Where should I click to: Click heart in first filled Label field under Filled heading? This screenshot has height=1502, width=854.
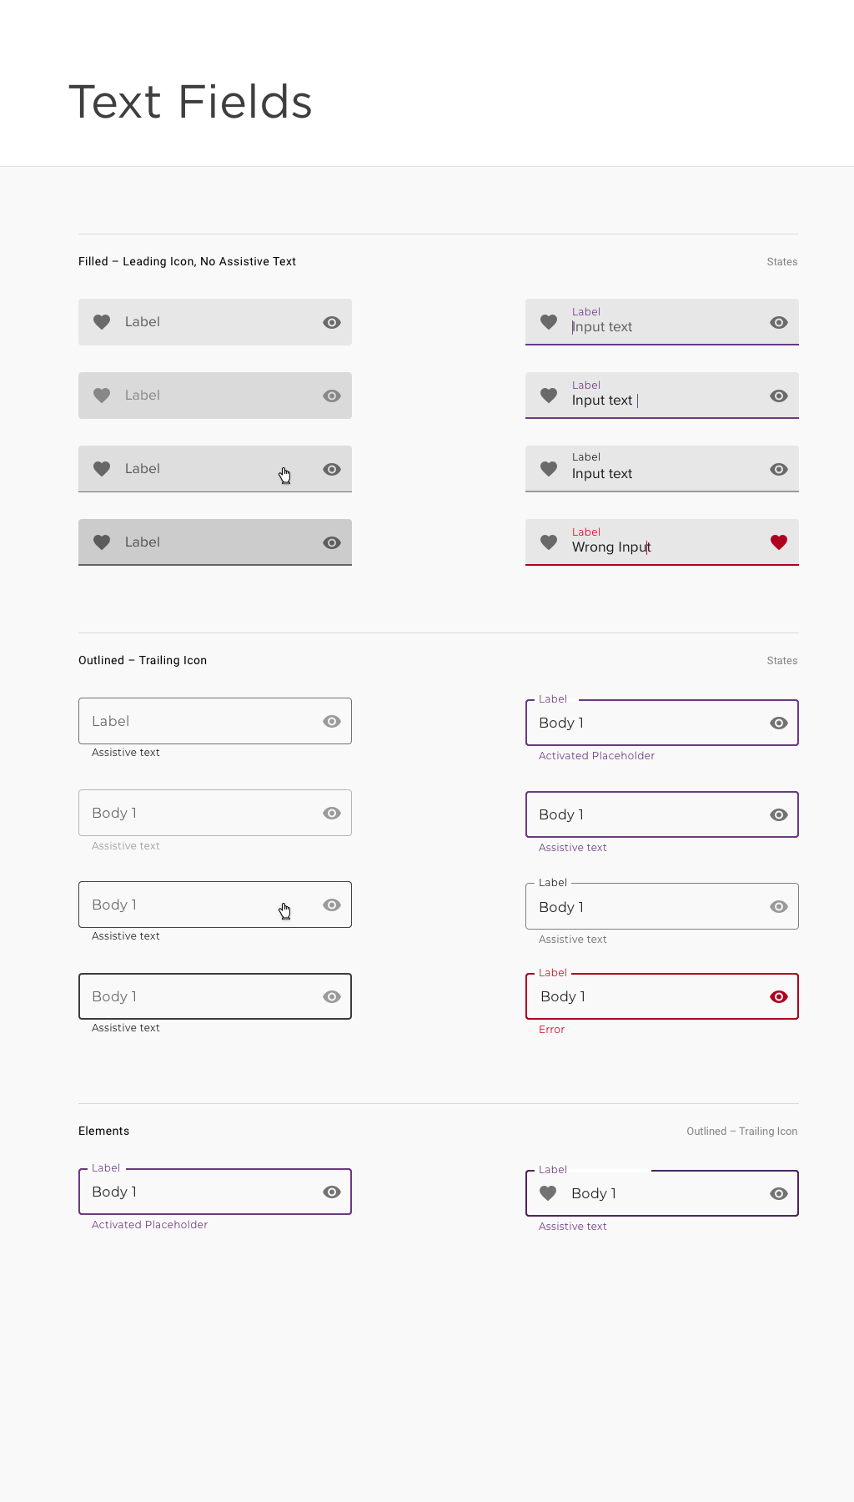pos(102,322)
